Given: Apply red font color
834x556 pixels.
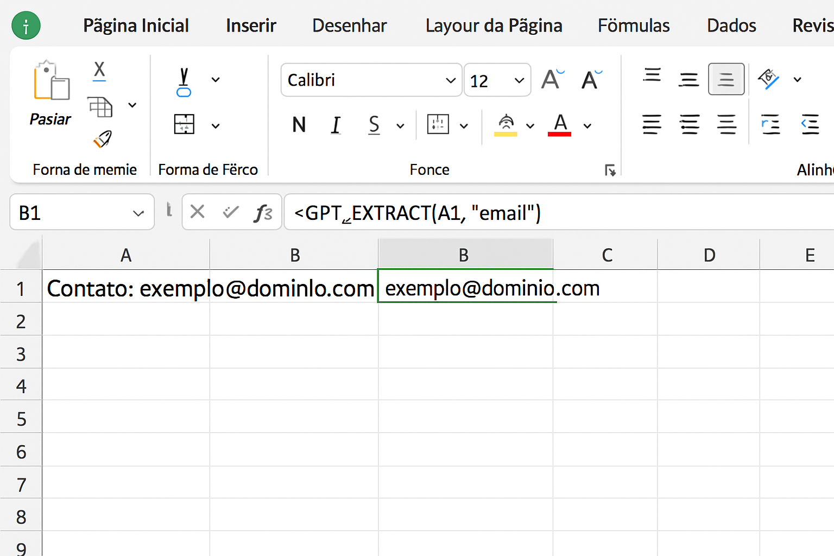Looking at the screenshot, I should pyautogui.click(x=560, y=125).
